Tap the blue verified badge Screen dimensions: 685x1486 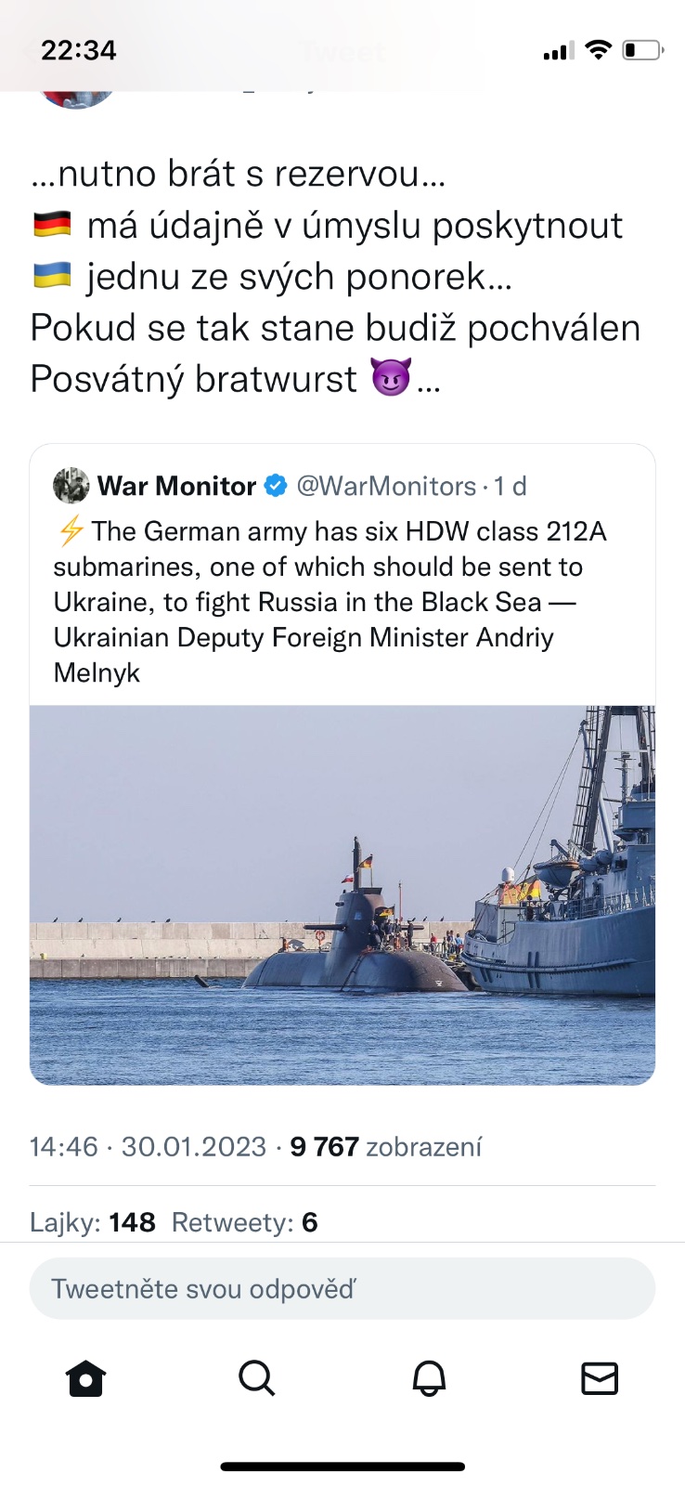[x=276, y=486]
